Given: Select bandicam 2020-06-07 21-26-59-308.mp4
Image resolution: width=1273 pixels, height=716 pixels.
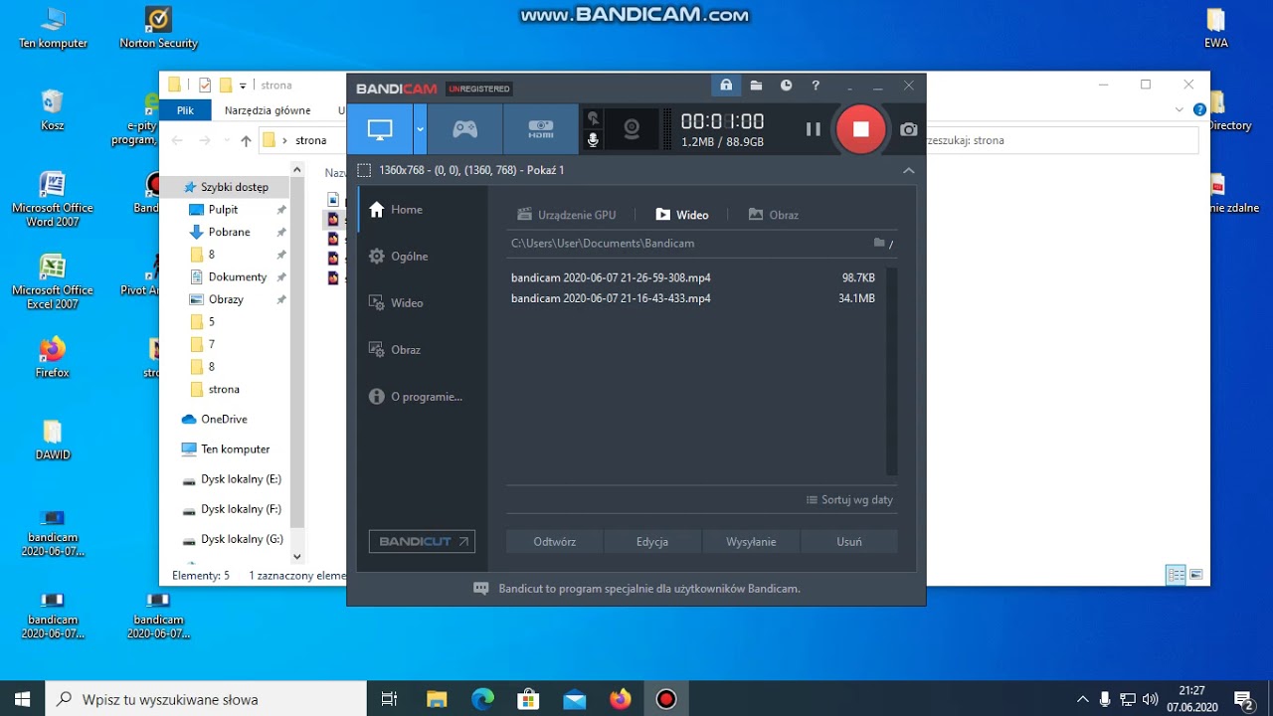Looking at the screenshot, I should (693, 278).
